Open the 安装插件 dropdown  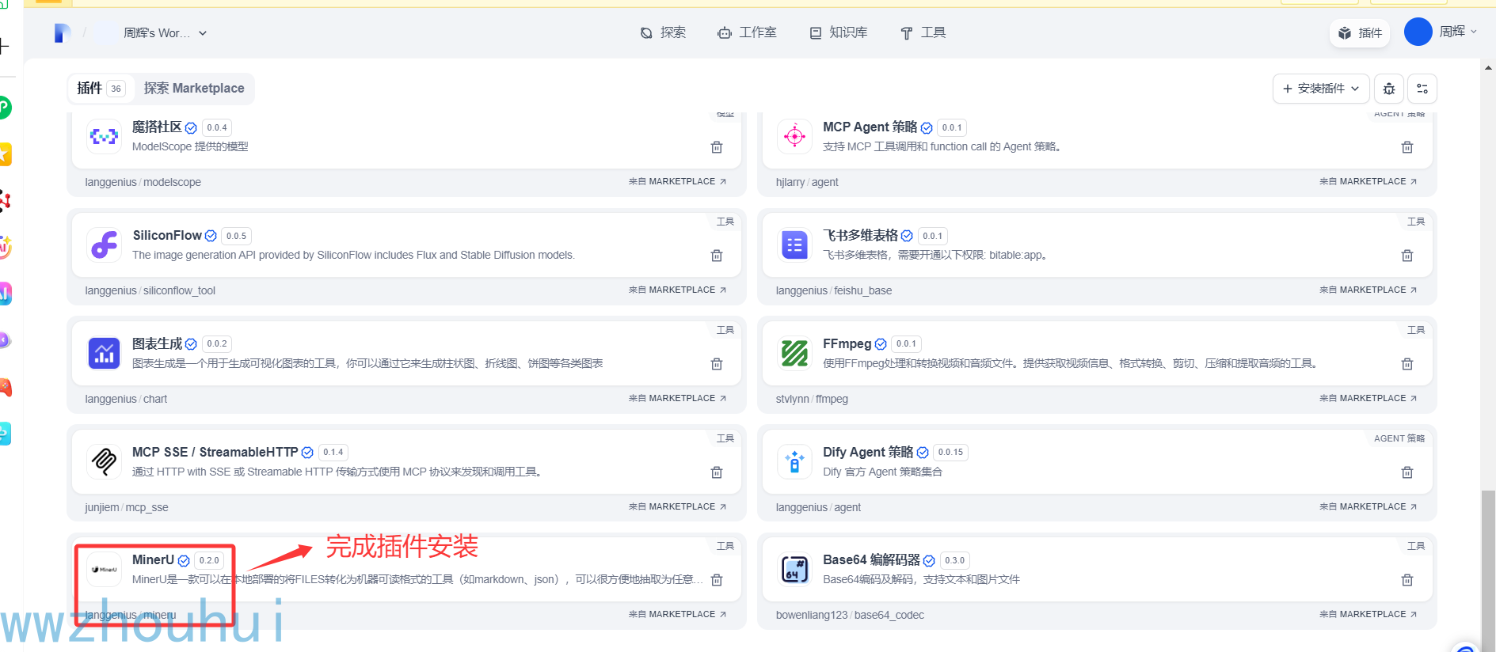tap(1320, 89)
